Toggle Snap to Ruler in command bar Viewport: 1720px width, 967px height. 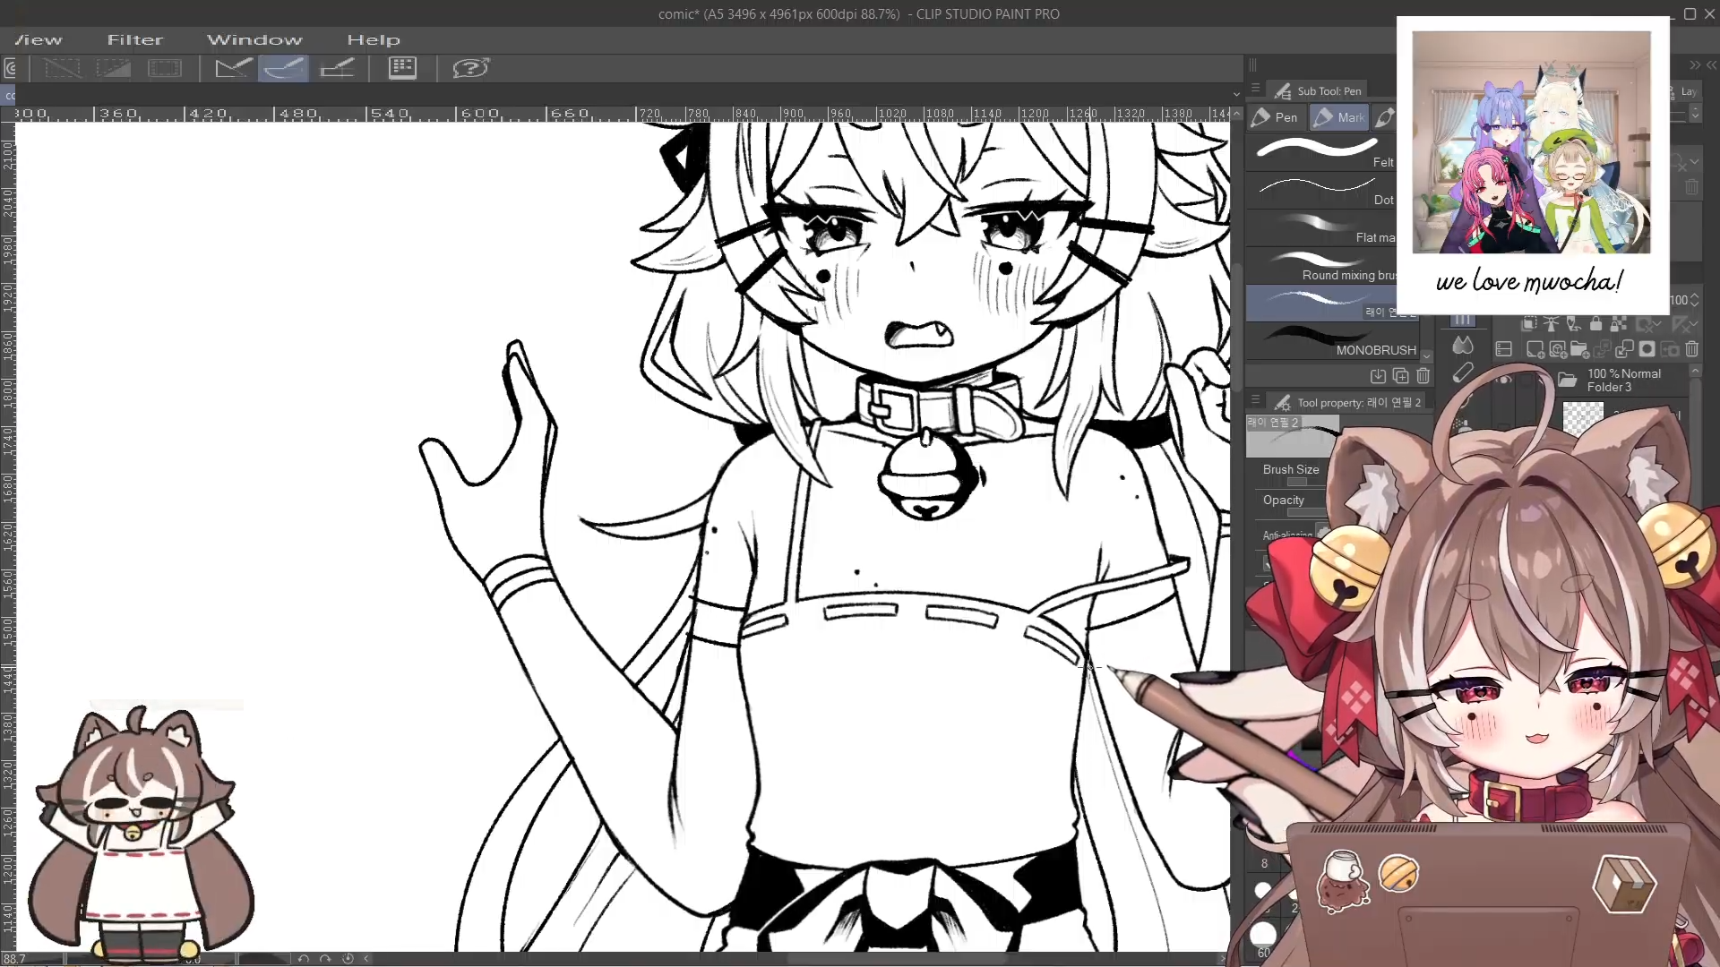click(x=233, y=68)
